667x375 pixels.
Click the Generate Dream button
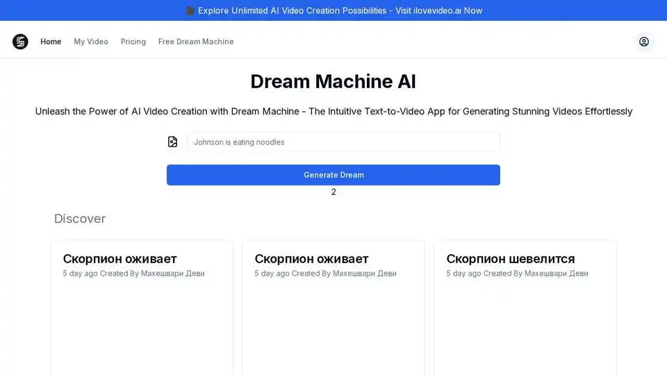(333, 175)
